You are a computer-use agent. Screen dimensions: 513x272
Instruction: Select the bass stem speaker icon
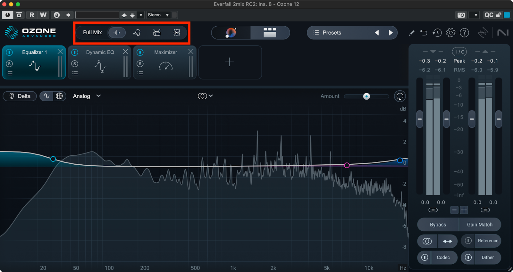tap(177, 32)
